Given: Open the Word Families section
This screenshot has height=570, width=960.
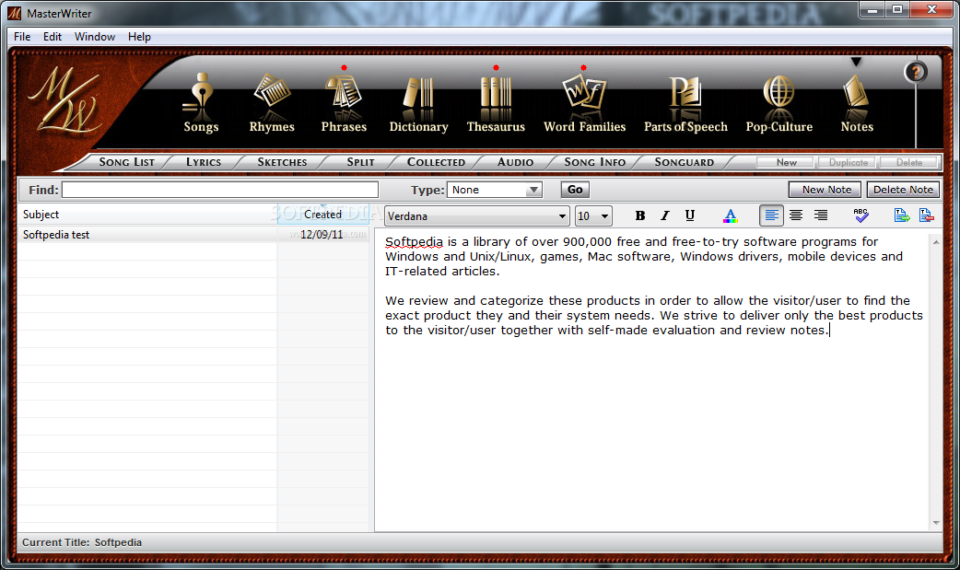Looking at the screenshot, I should (585, 103).
